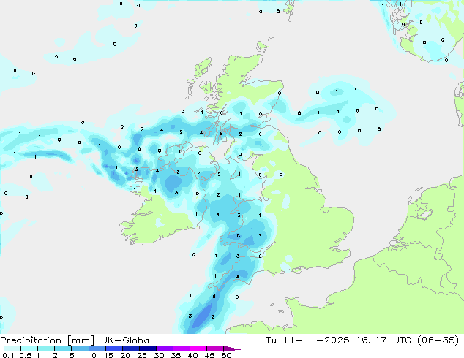The image size is (464, 358).
Task: Click the legend label '0.1'
Action: point(8,355)
